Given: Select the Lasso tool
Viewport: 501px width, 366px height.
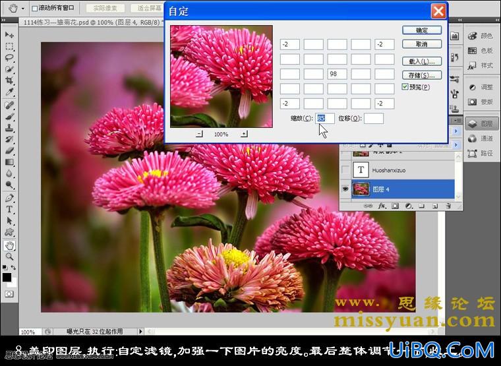Looking at the screenshot, I should tap(9, 57).
